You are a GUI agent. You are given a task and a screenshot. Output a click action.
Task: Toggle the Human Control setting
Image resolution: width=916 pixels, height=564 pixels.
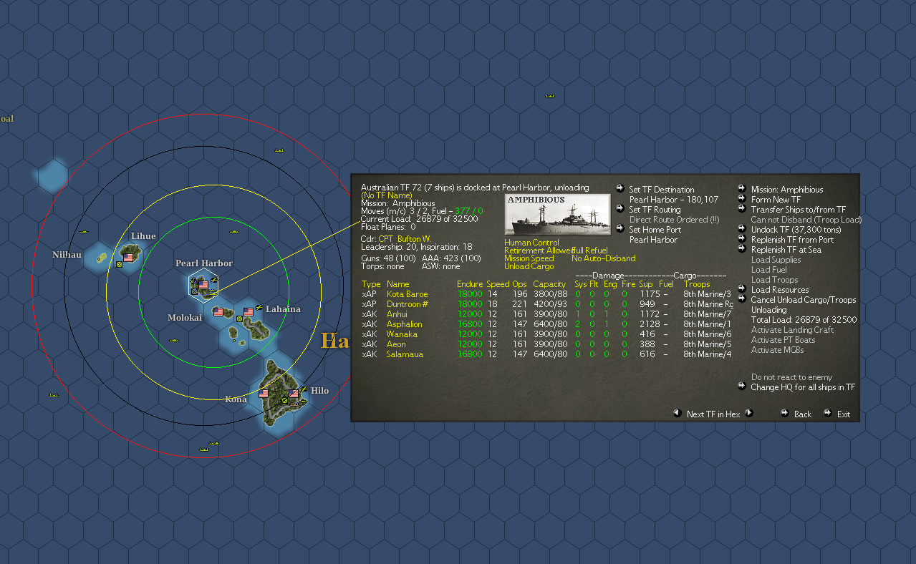coord(531,243)
